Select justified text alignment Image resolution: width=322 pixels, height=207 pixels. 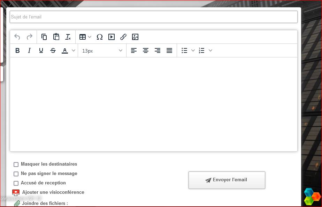click(169, 50)
